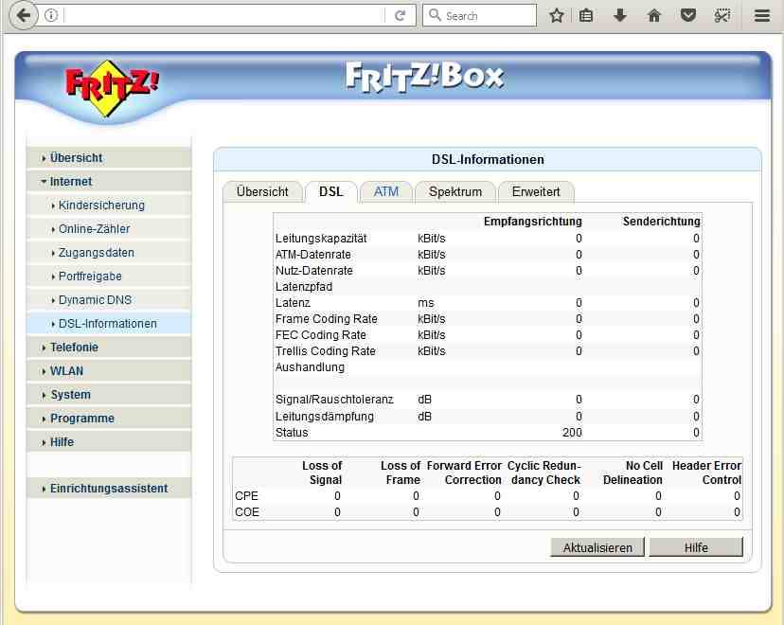The height and width of the screenshot is (625, 784).
Task: Go back with the browser back arrow
Action: [24, 15]
